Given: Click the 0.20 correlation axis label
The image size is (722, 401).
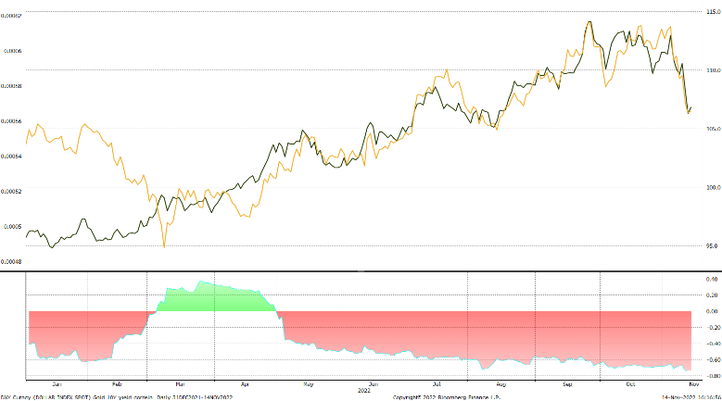Looking at the screenshot, I should pyautogui.click(x=712, y=295).
